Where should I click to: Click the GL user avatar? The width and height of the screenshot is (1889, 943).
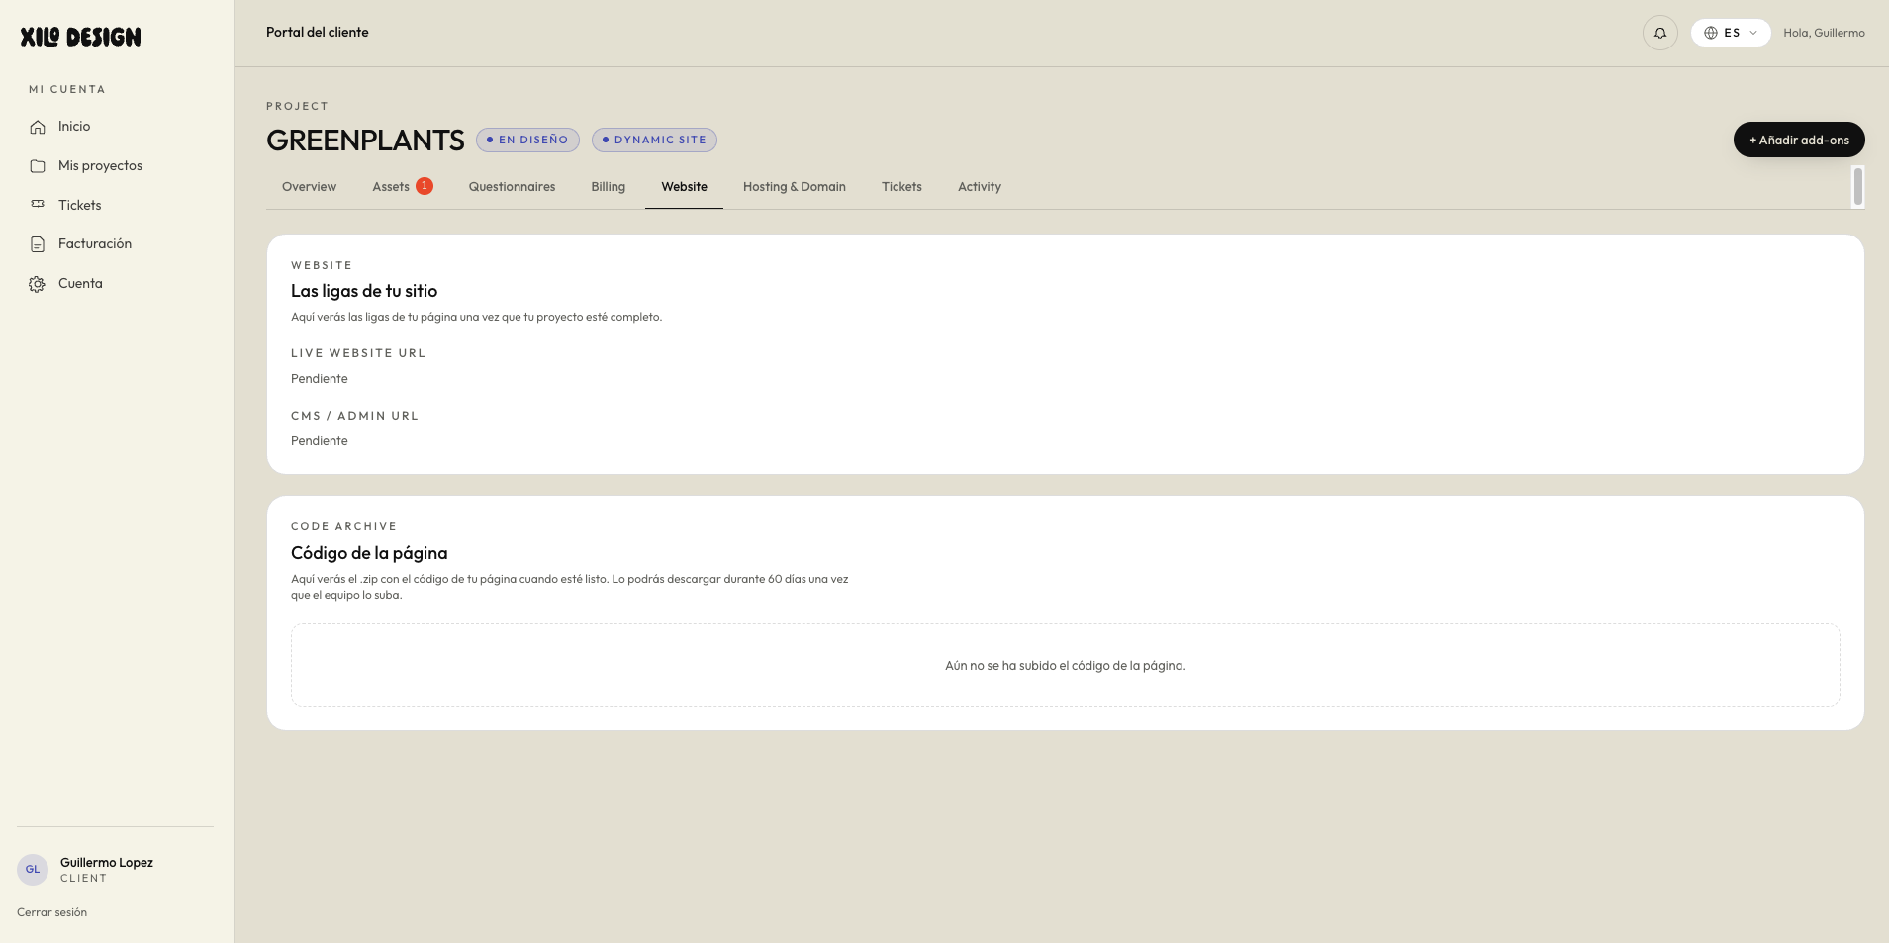tap(33, 869)
